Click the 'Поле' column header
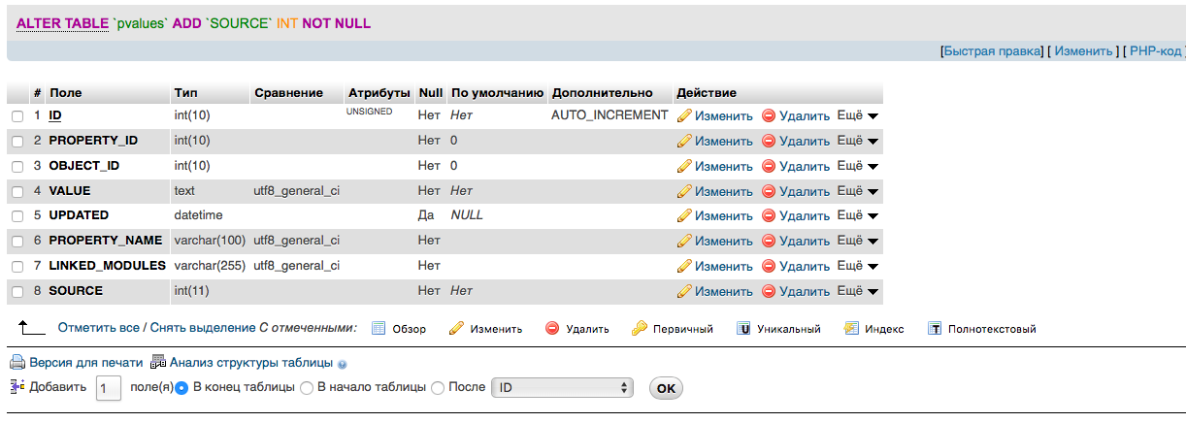 (x=65, y=93)
